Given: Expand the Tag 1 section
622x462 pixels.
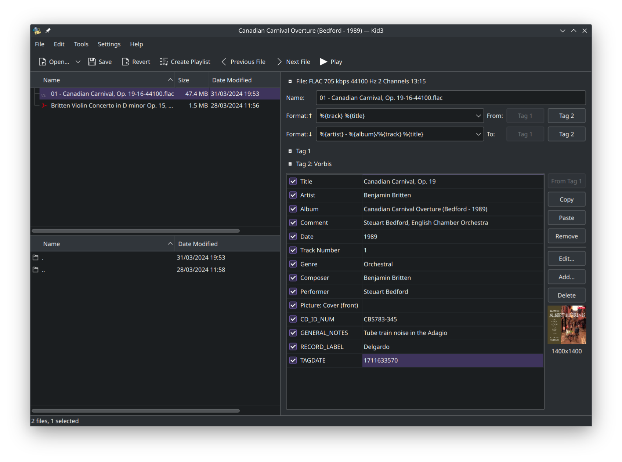Looking at the screenshot, I should (x=290, y=151).
